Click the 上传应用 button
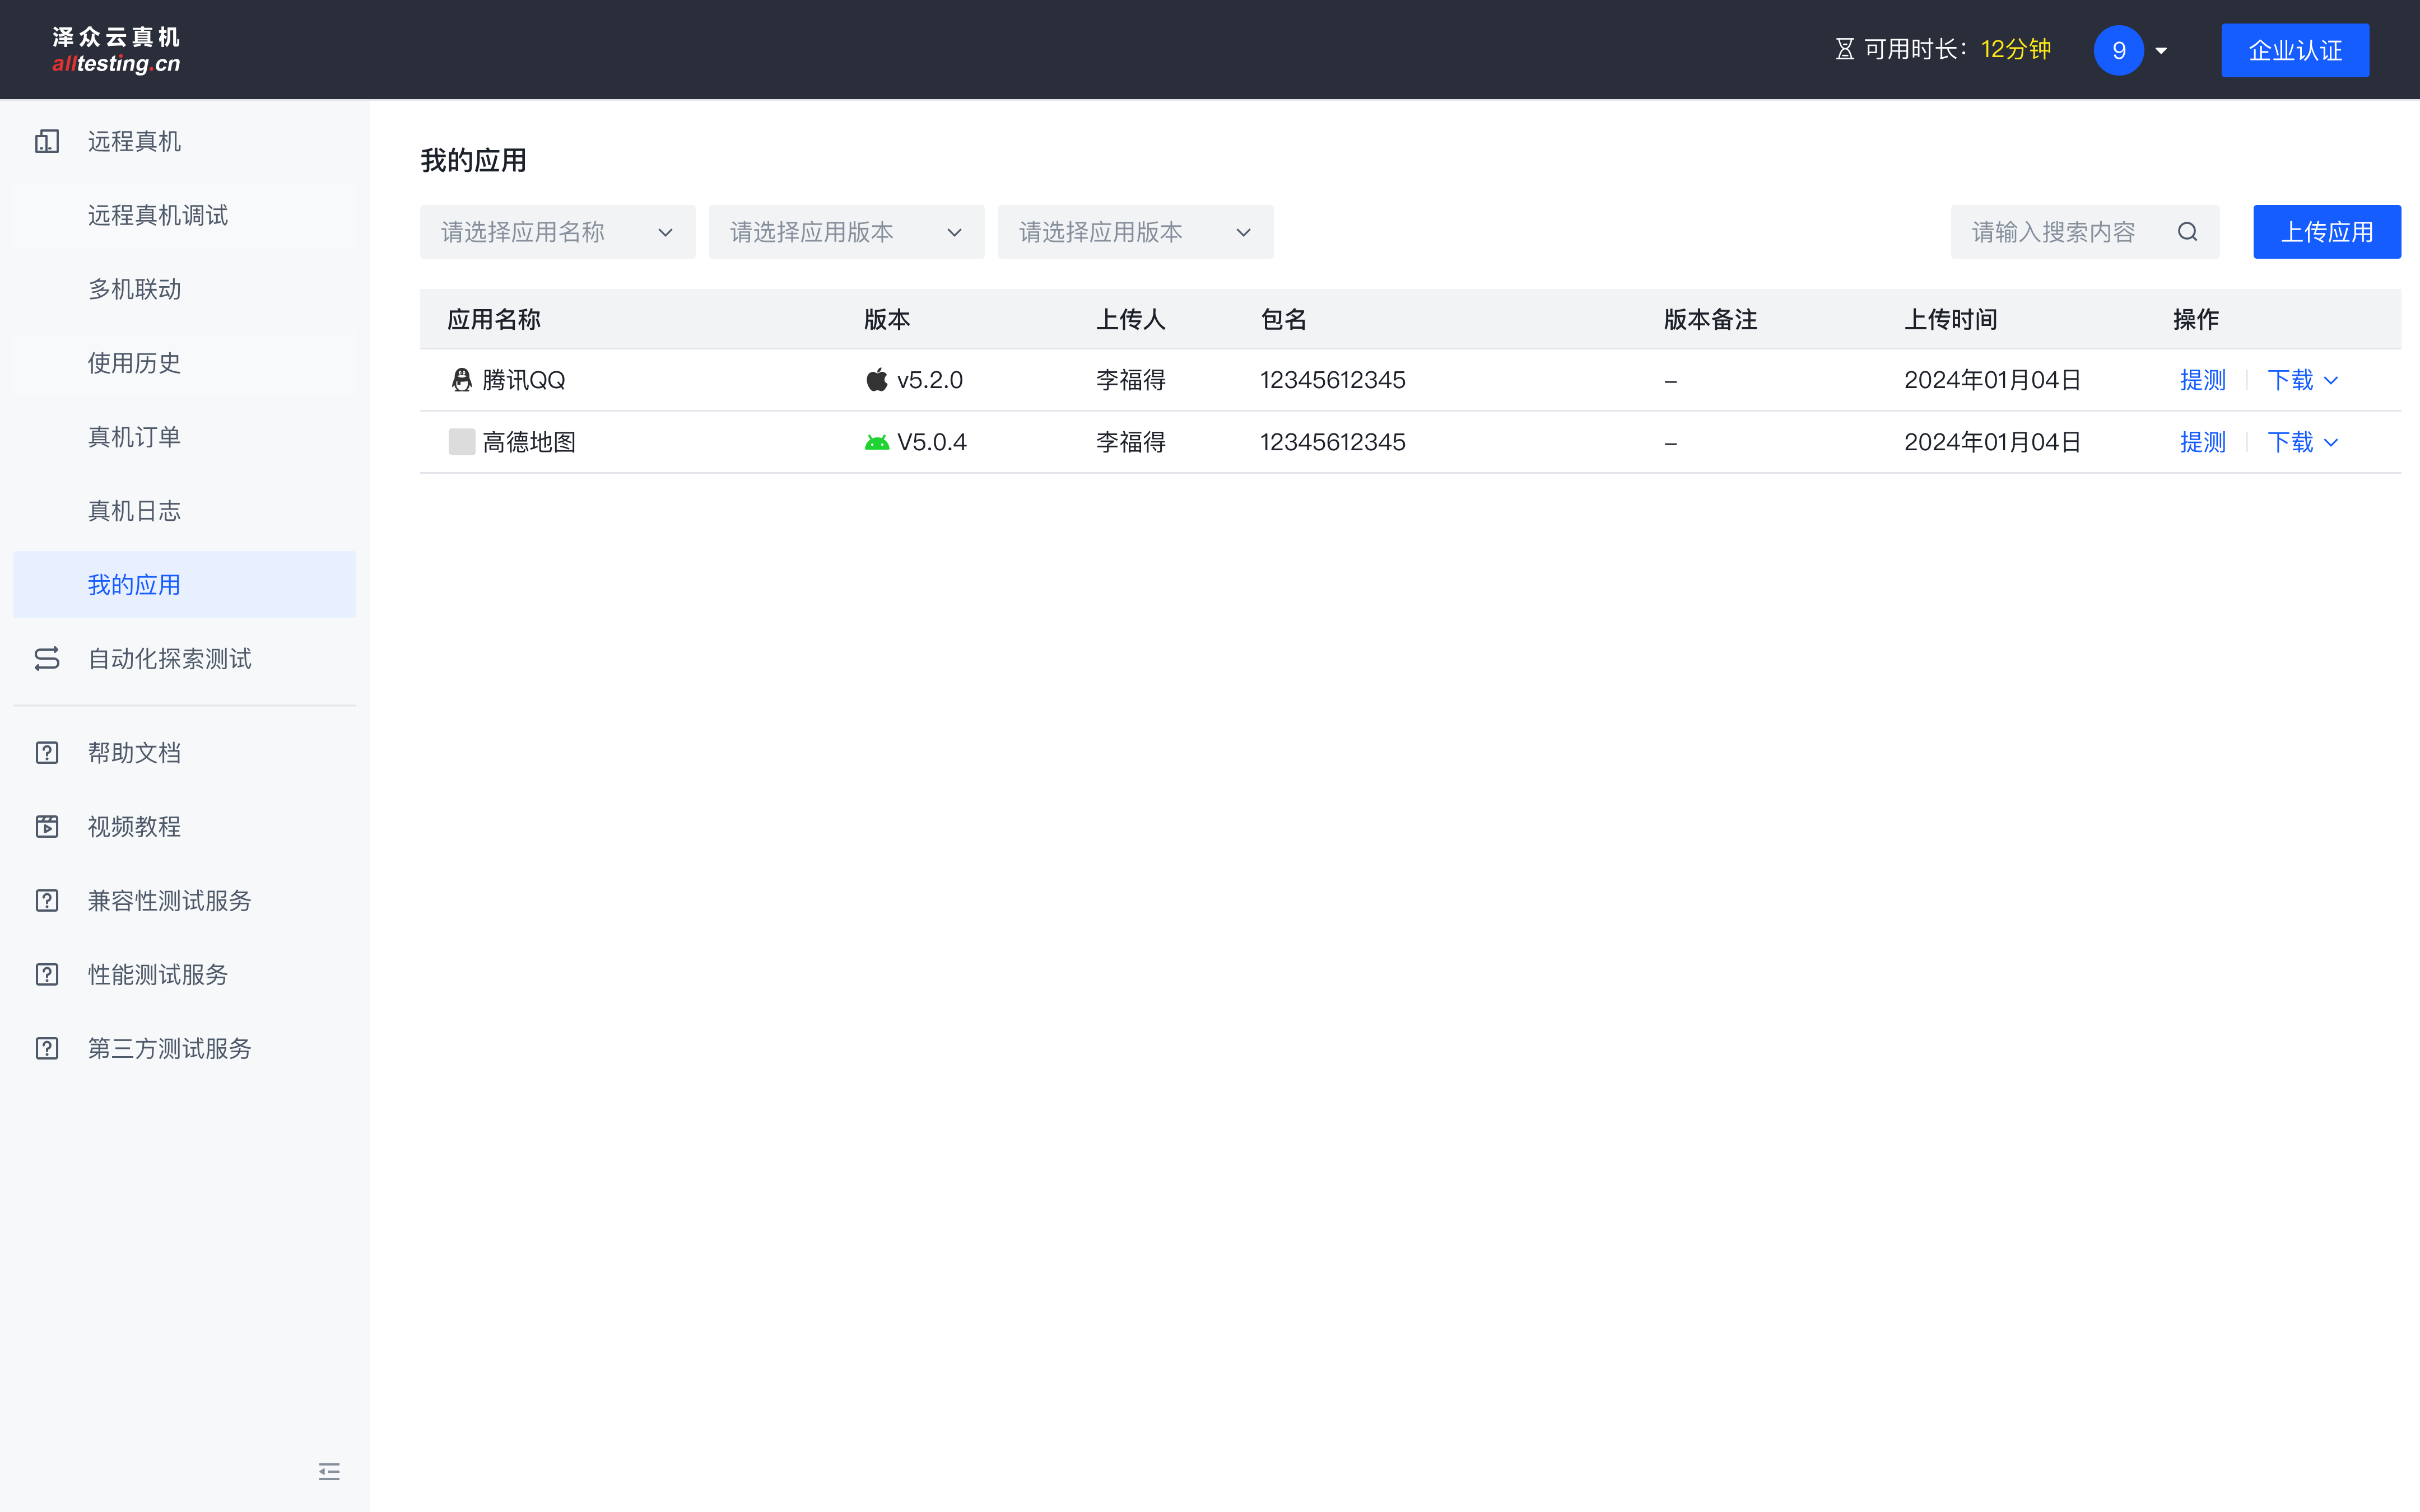The image size is (2420, 1512). click(2326, 232)
